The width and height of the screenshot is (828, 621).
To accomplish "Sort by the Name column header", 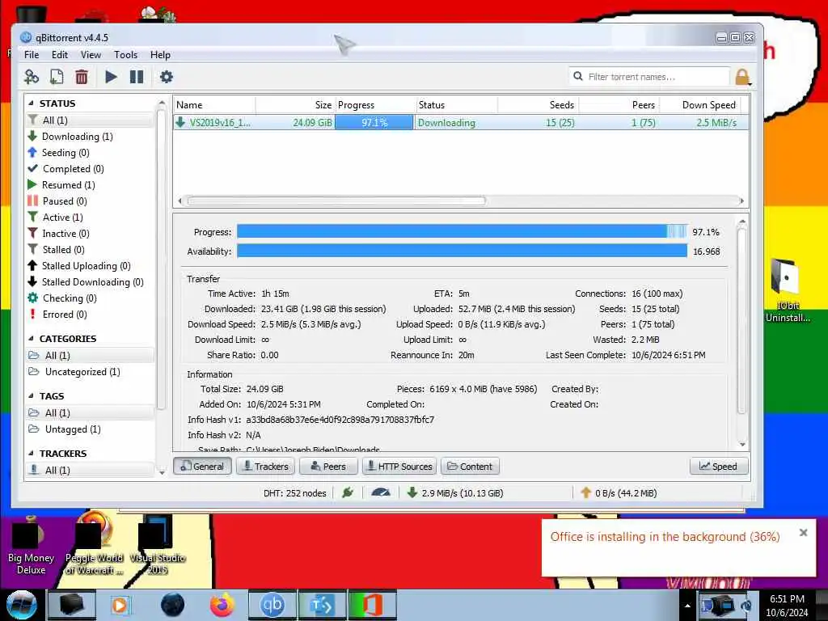I will pyautogui.click(x=214, y=105).
